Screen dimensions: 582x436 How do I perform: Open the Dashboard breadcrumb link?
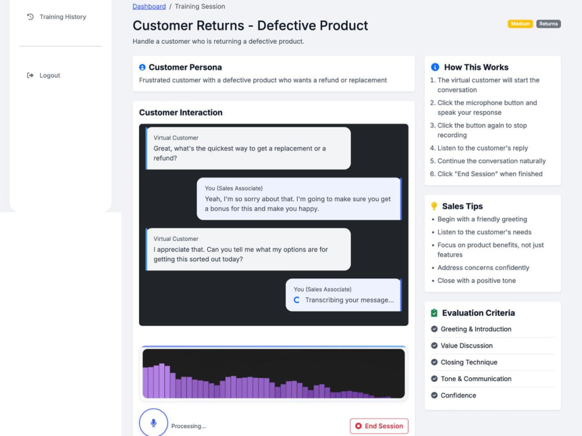pyautogui.click(x=149, y=6)
